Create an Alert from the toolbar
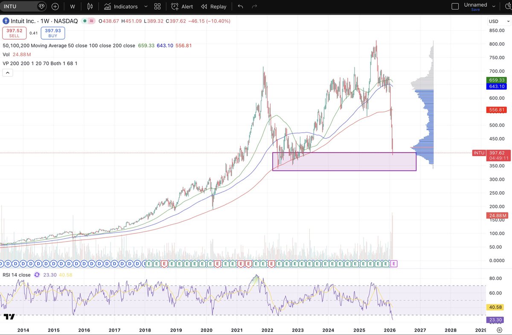This screenshot has width=512, height=335. click(182, 6)
